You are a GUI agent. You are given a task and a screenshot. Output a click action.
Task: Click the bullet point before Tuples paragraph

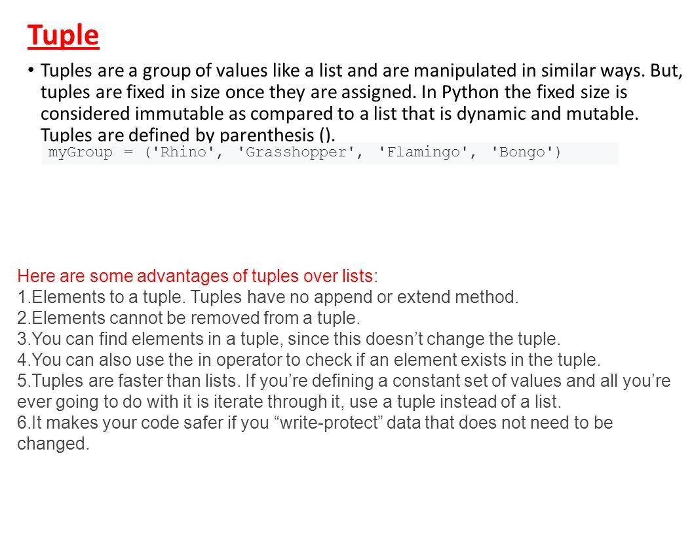[x=30, y=70]
